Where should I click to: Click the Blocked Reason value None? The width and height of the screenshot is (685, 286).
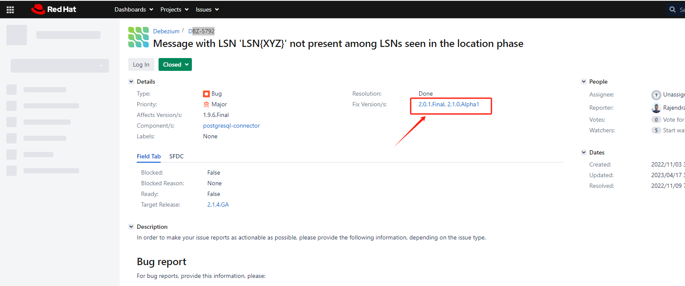[215, 183]
